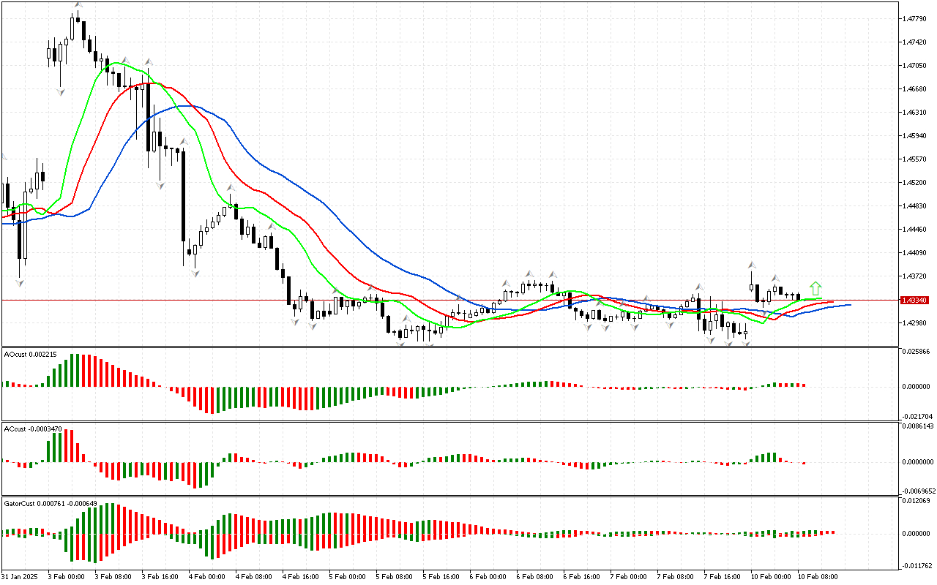The width and height of the screenshot is (937, 585).
Task: Click the GatorCust scale zero value 0.000000
Action: [x=916, y=534]
